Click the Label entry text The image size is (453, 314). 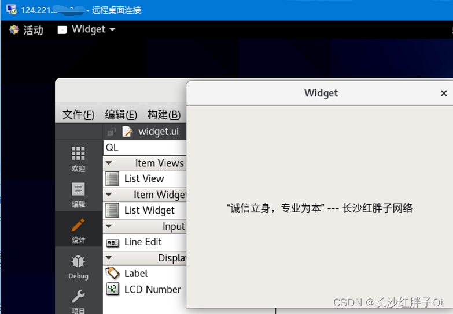pyautogui.click(x=136, y=274)
